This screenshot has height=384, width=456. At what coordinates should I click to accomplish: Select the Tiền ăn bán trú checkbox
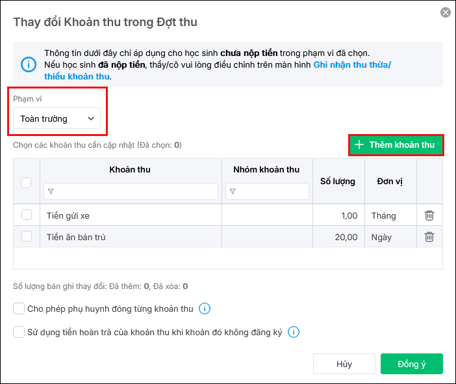coord(27,237)
